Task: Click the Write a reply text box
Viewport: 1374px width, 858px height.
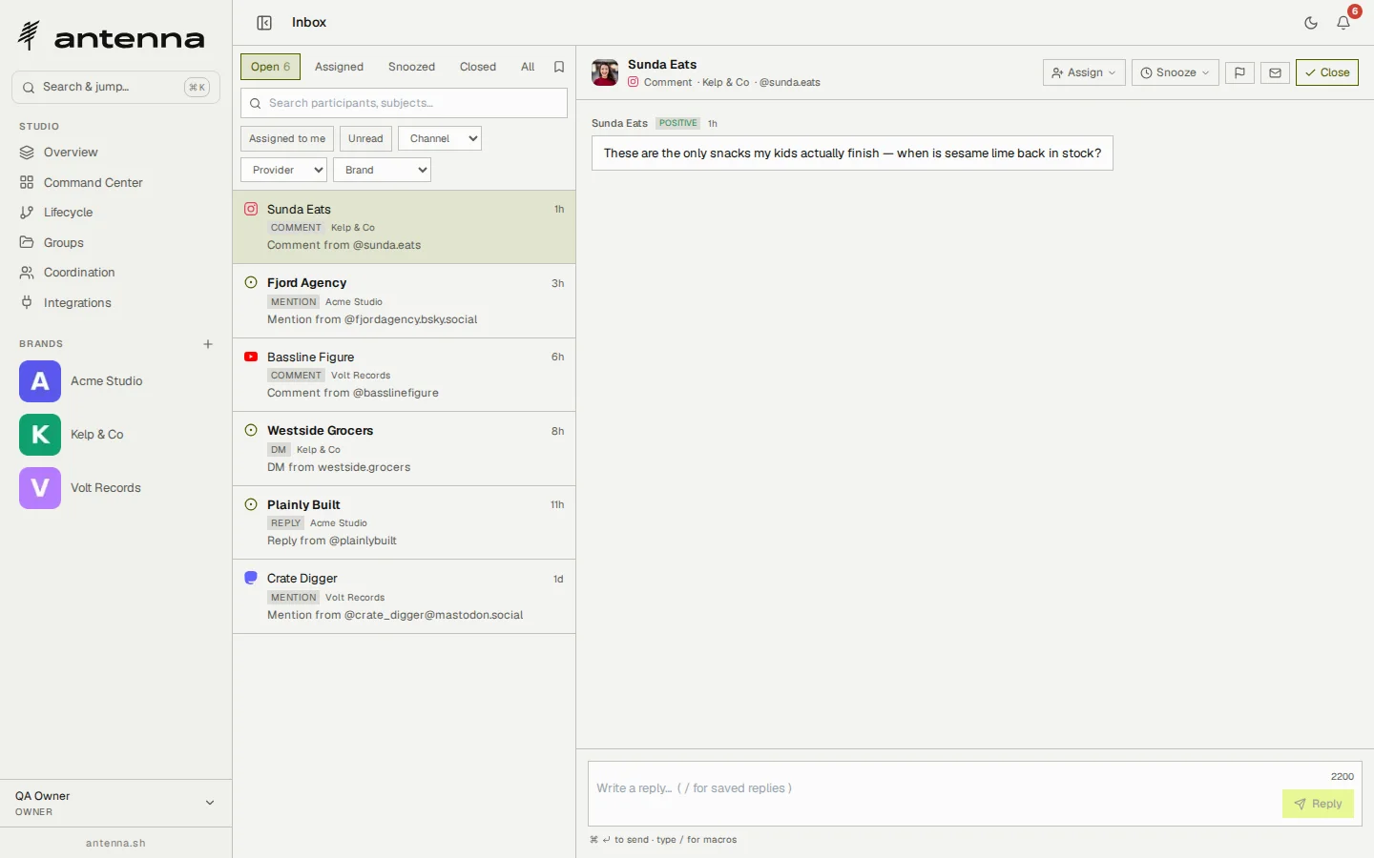Action: [933, 793]
